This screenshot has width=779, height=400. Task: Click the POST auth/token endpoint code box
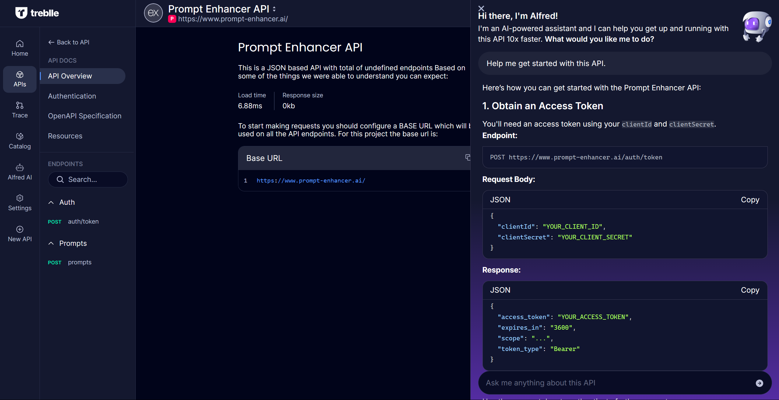(x=625, y=157)
